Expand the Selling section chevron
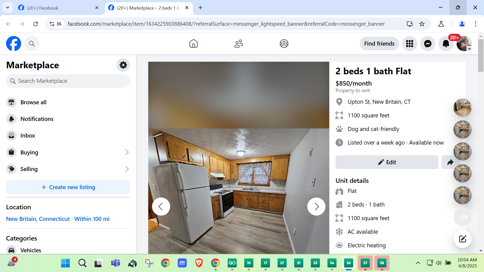484x272 pixels. pyautogui.click(x=127, y=169)
